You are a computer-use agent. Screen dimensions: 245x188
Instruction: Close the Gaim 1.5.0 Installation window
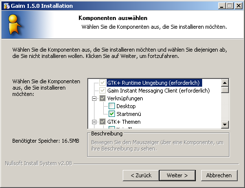[239, 6]
